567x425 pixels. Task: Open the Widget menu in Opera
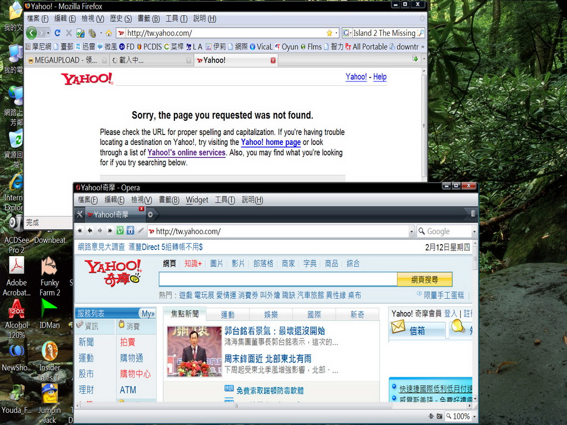197,200
